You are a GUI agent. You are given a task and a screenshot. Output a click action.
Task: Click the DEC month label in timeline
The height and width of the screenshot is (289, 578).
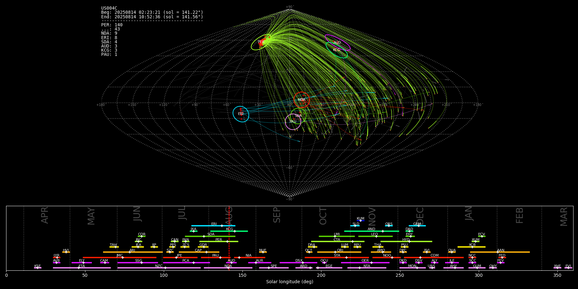point(420,216)
